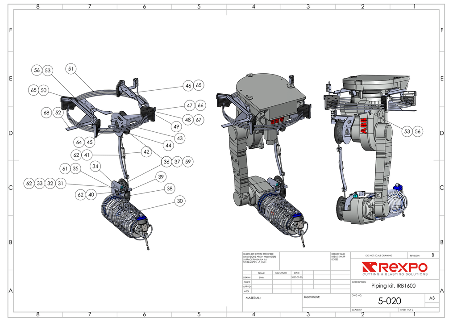457x323 pixels.
Task: Click the 'SHEET 1 OF 2' label
Action: 406,310
